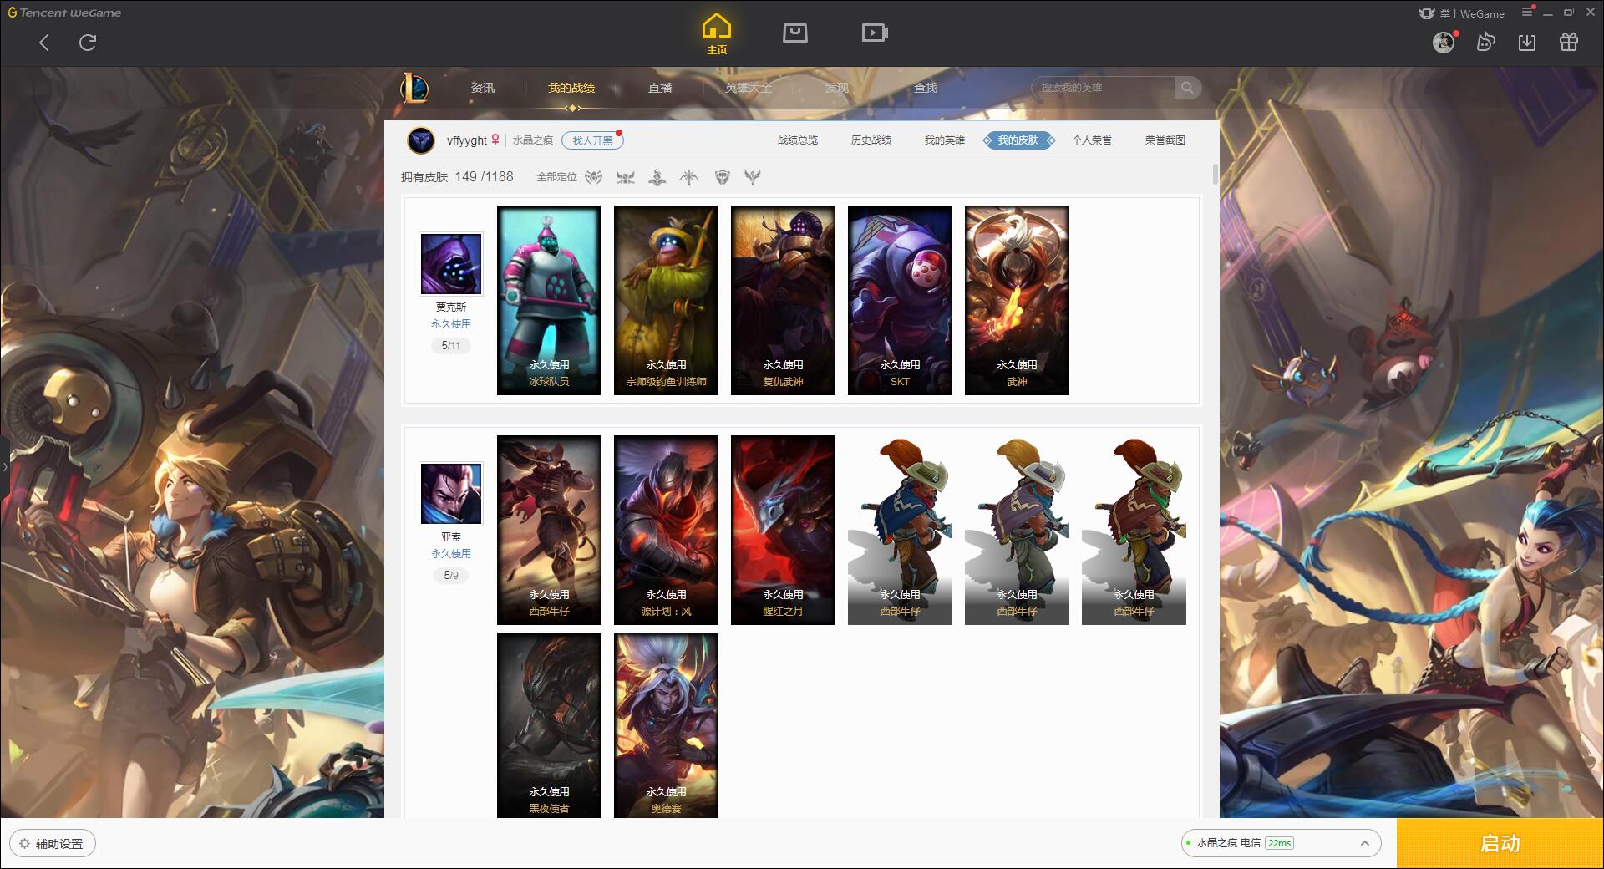Switch to 战绩总览 sub-tab
This screenshot has height=869, width=1604.
798,140
